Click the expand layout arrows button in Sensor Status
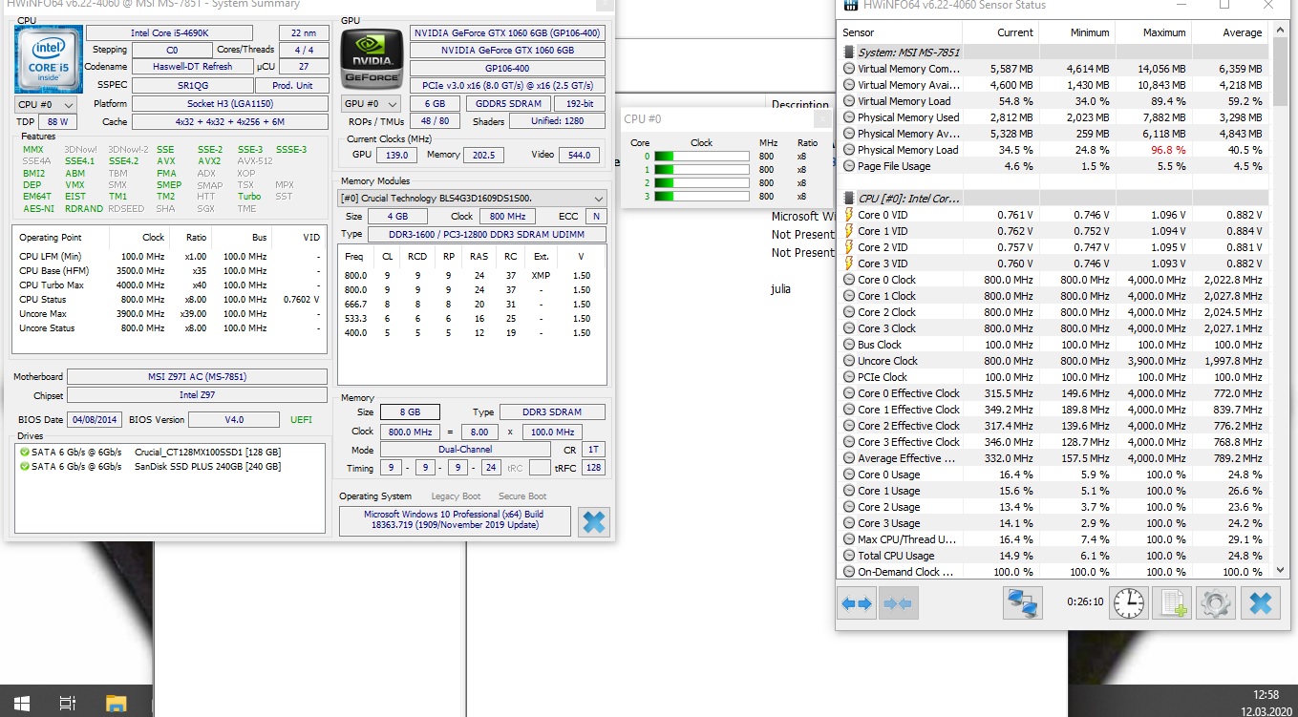 (857, 603)
